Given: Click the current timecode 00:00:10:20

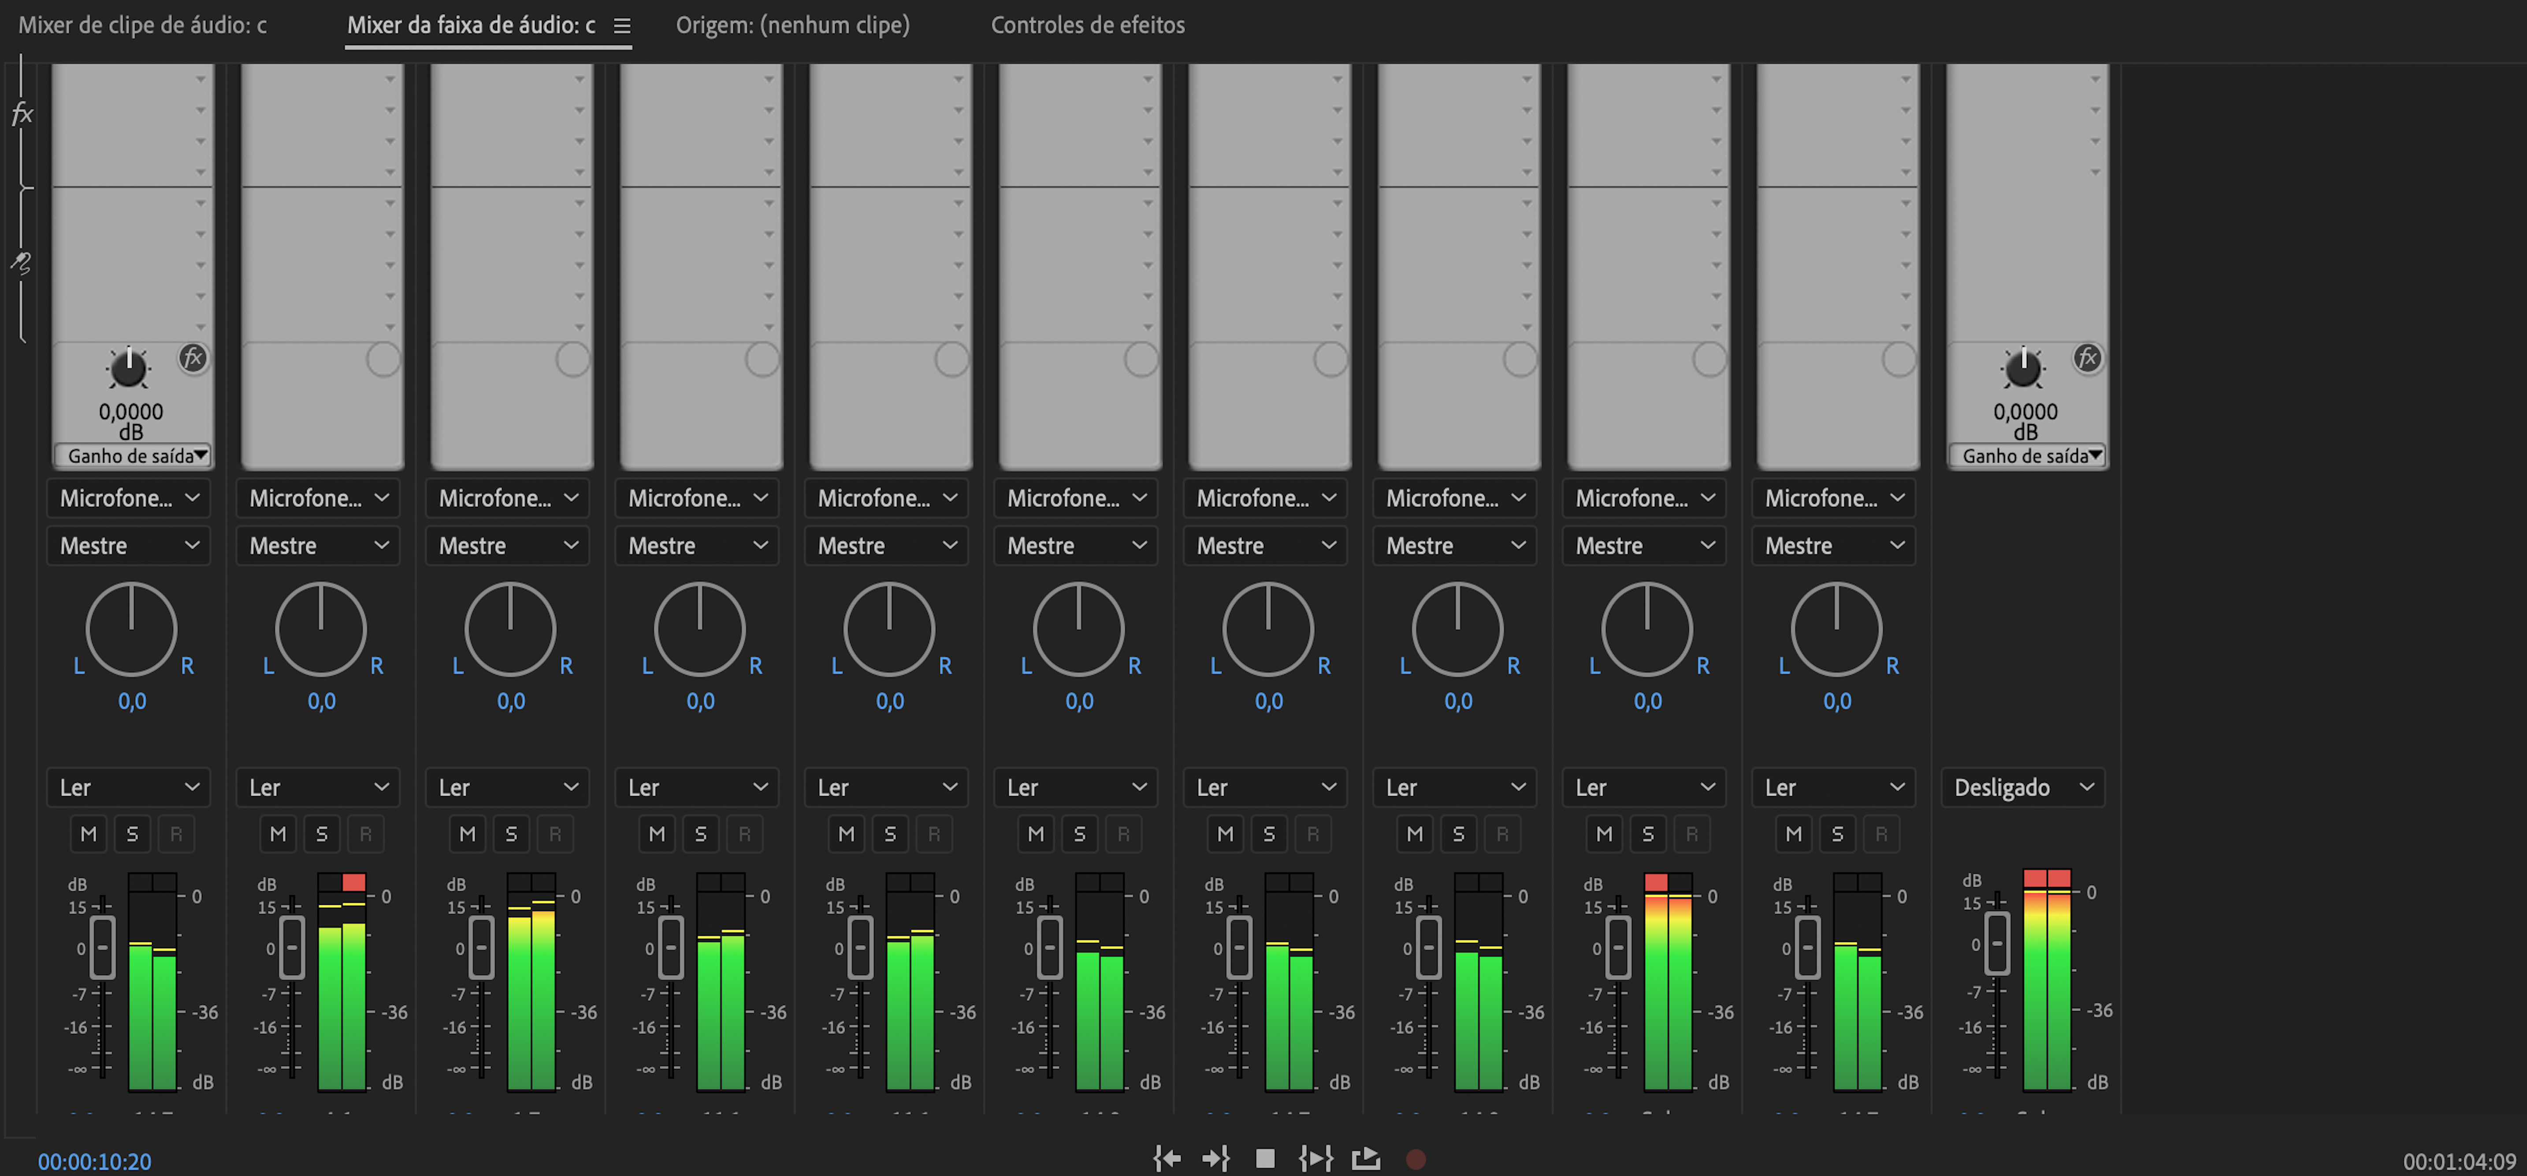Looking at the screenshot, I should (94, 1161).
